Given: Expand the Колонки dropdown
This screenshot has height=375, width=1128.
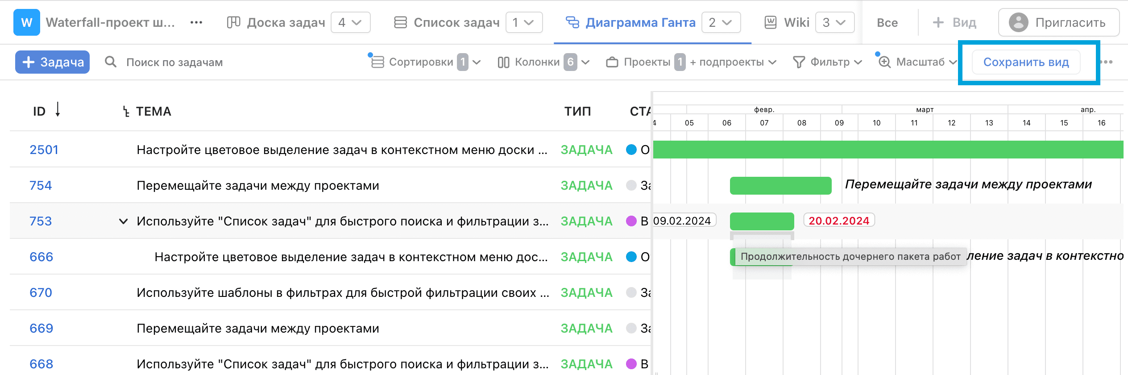Looking at the screenshot, I should 585,62.
